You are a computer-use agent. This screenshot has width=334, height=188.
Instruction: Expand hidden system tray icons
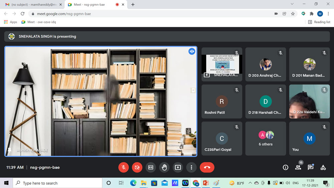coord(250,183)
